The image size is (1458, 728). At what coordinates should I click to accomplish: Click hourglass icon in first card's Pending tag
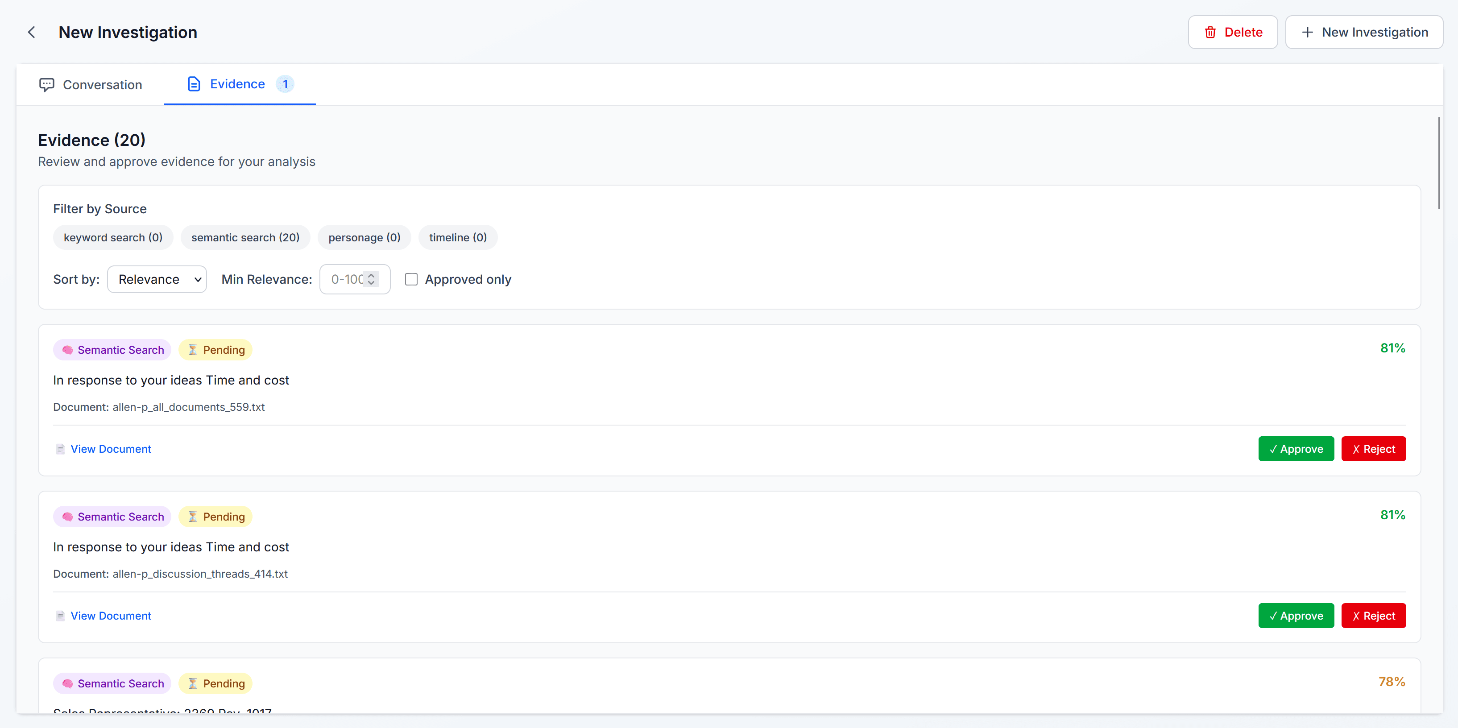(193, 350)
